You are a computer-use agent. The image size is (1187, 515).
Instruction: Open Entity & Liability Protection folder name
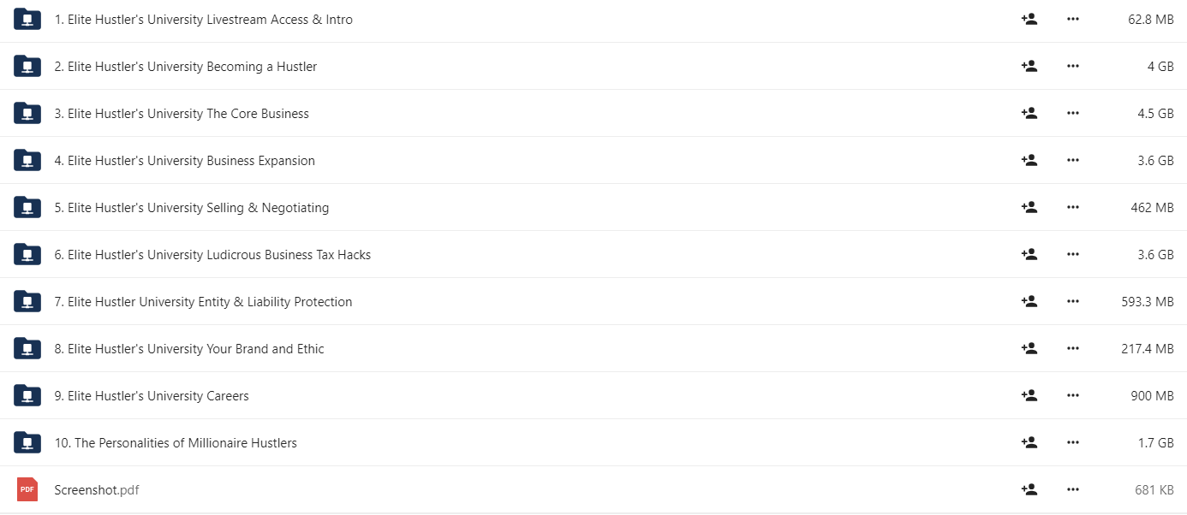pyautogui.click(x=203, y=301)
